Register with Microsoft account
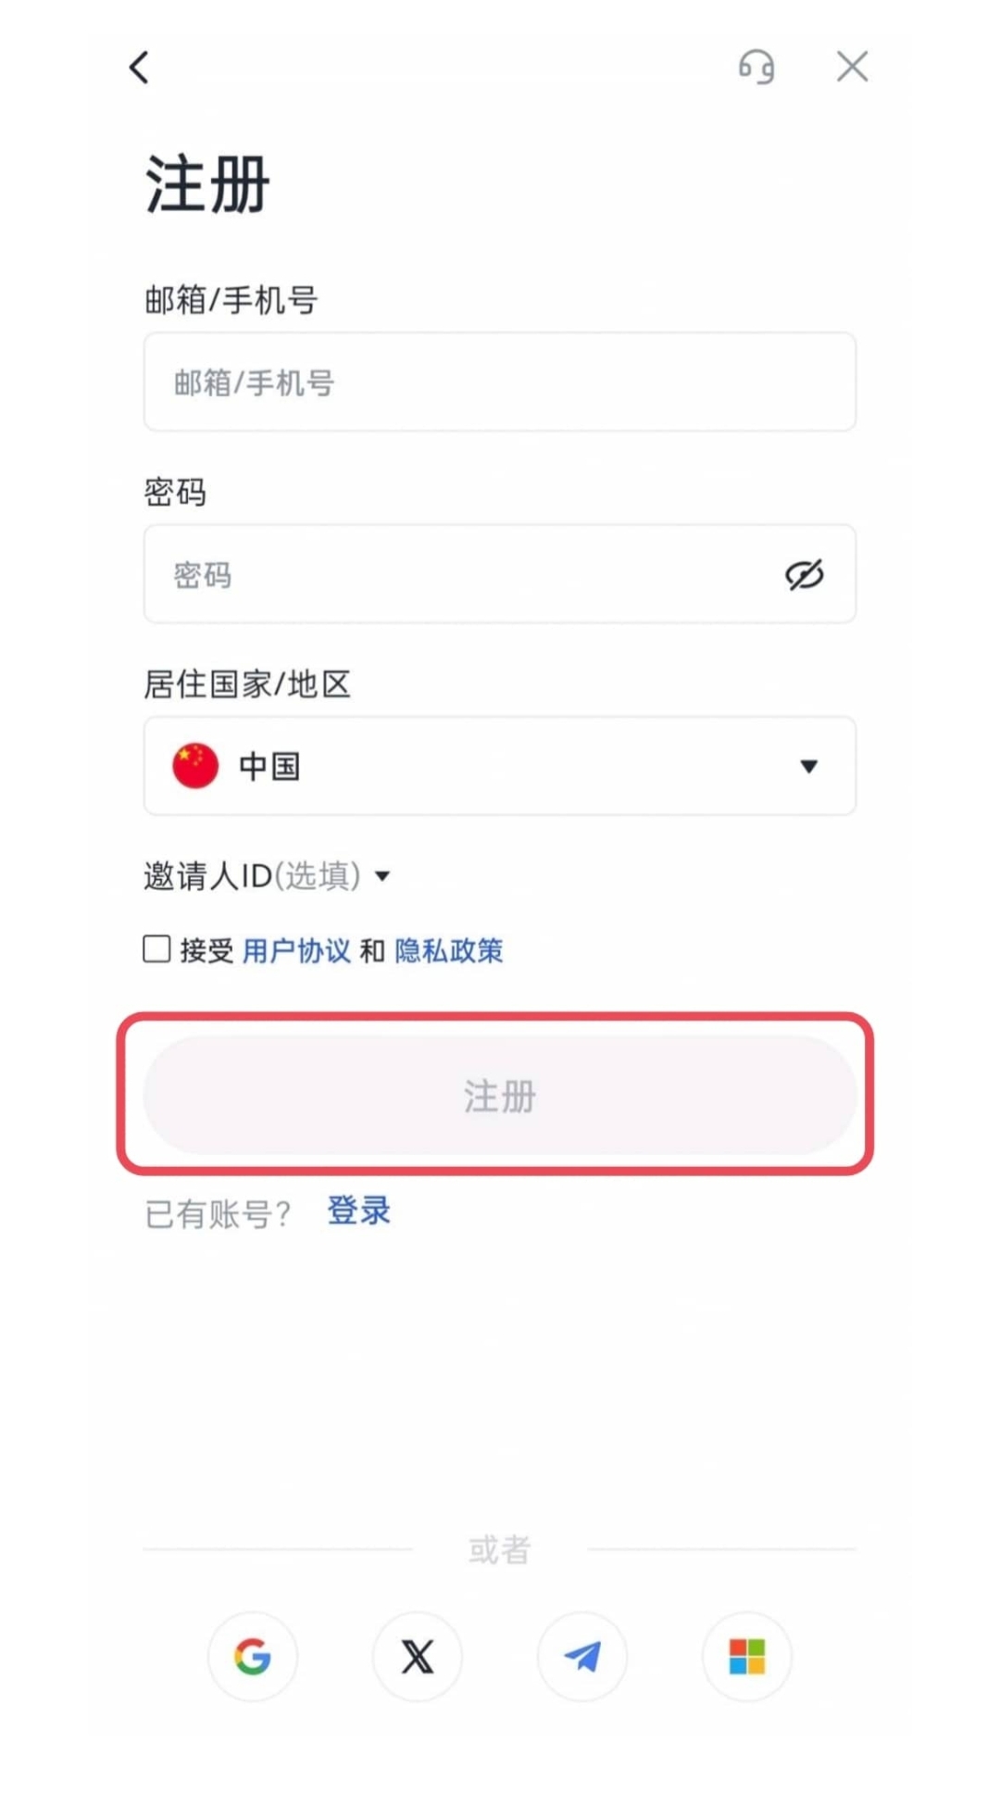1000x1793 pixels. (x=746, y=1657)
